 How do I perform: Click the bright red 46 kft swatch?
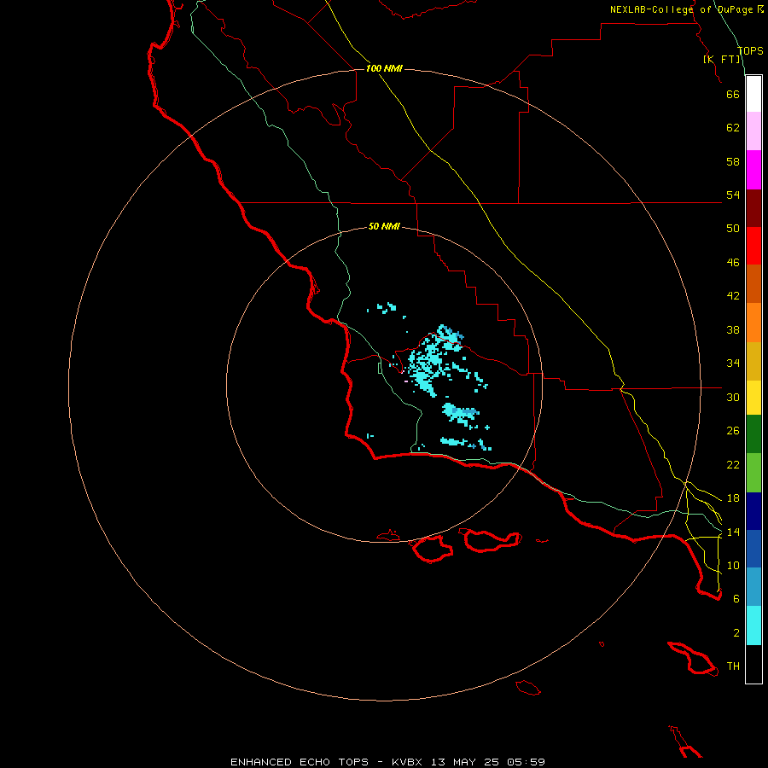click(x=753, y=246)
